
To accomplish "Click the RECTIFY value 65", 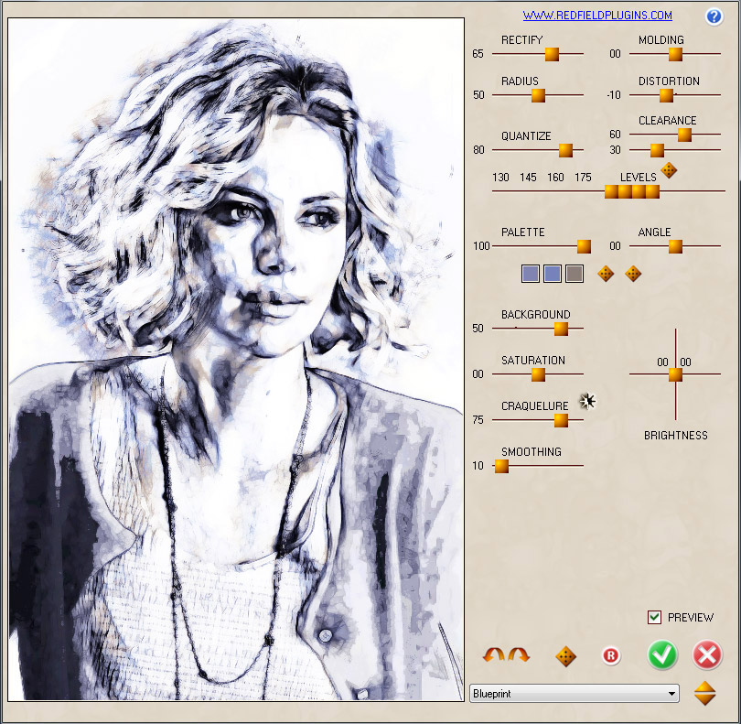I will click(478, 54).
